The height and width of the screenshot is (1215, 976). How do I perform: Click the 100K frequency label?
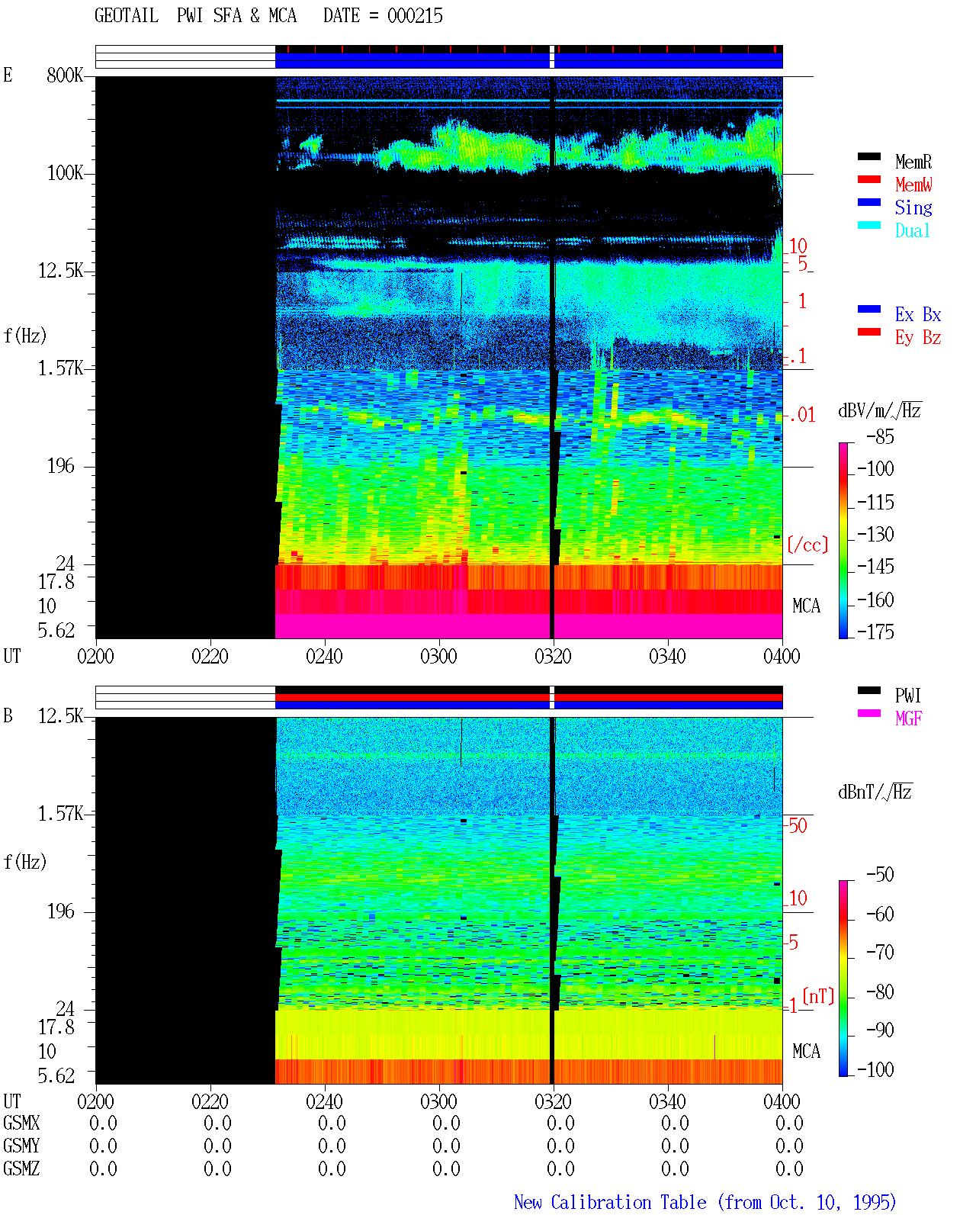click(65, 173)
